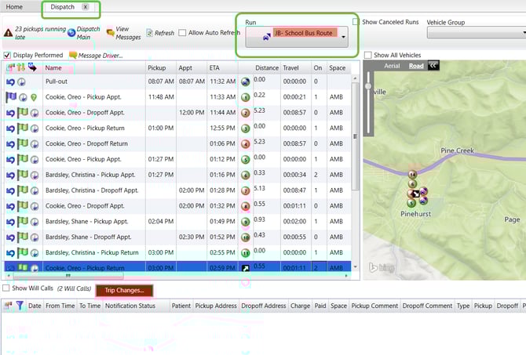This screenshot has width=526, height=355.
Task: Open the Run dropdown showing JB- School Bus Route
Action: coord(343,36)
